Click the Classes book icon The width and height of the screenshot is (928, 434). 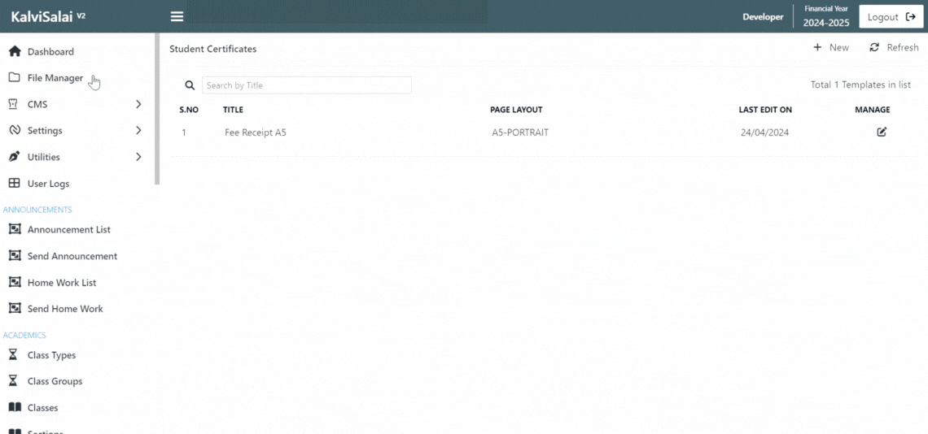tap(15, 407)
